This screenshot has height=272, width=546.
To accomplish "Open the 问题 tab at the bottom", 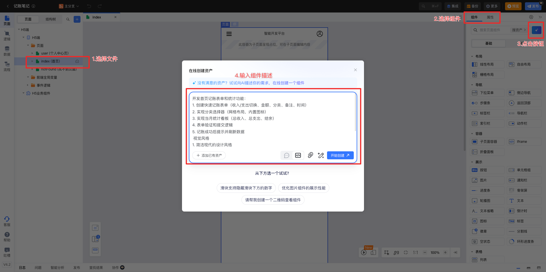I will [x=38, y=267].
